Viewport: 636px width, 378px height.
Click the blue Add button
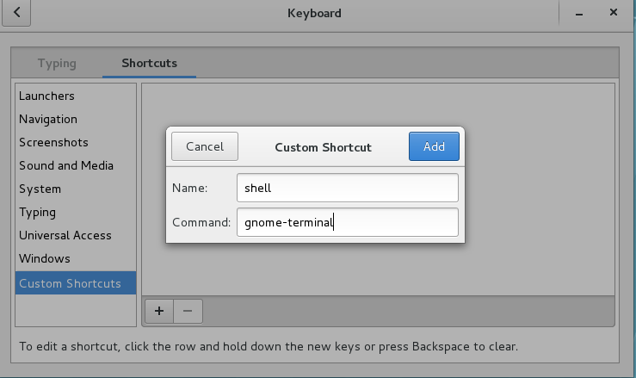(x=434, y=146)
